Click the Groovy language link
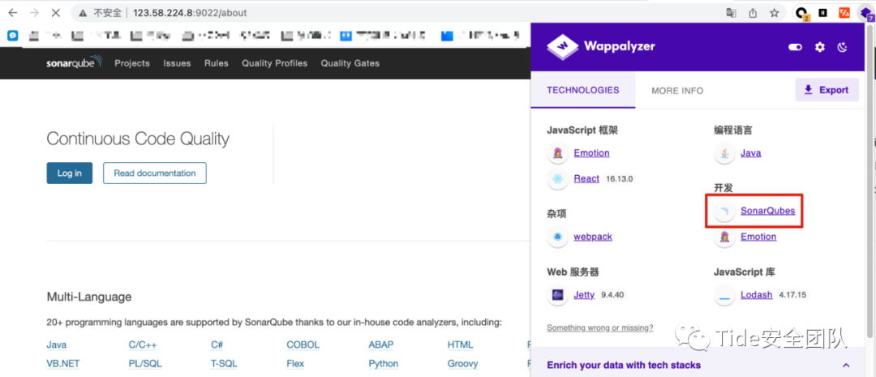This screenshot has height=377, width=876. coord(462,364)
